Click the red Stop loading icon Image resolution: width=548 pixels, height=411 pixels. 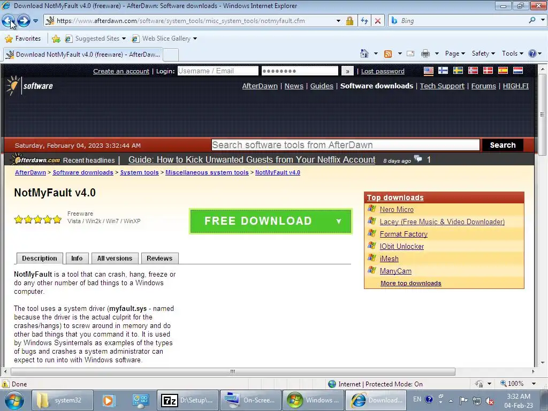coord(378,21)
